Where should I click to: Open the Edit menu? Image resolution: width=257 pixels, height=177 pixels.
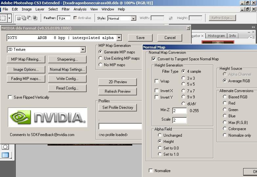click(15, 9)
